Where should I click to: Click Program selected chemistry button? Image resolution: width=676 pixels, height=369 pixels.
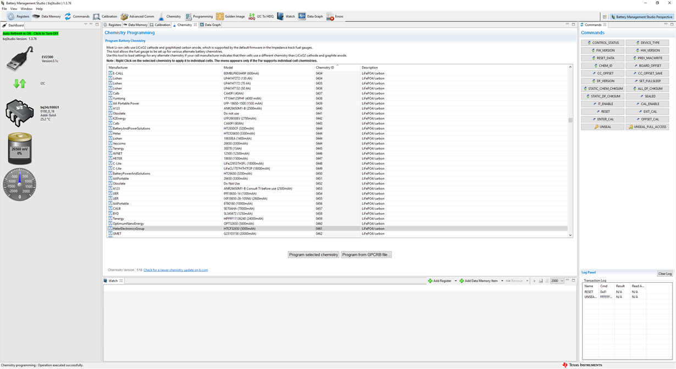coord(313,255)
